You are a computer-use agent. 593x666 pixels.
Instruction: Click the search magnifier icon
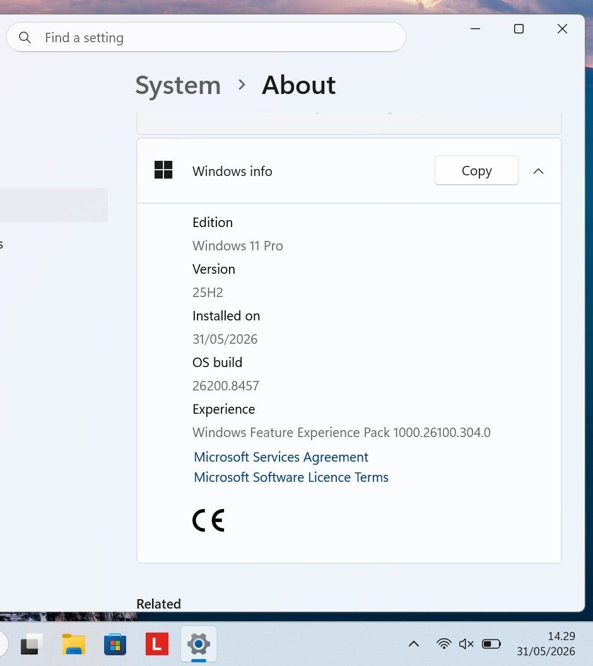click(x=25, y=37)
